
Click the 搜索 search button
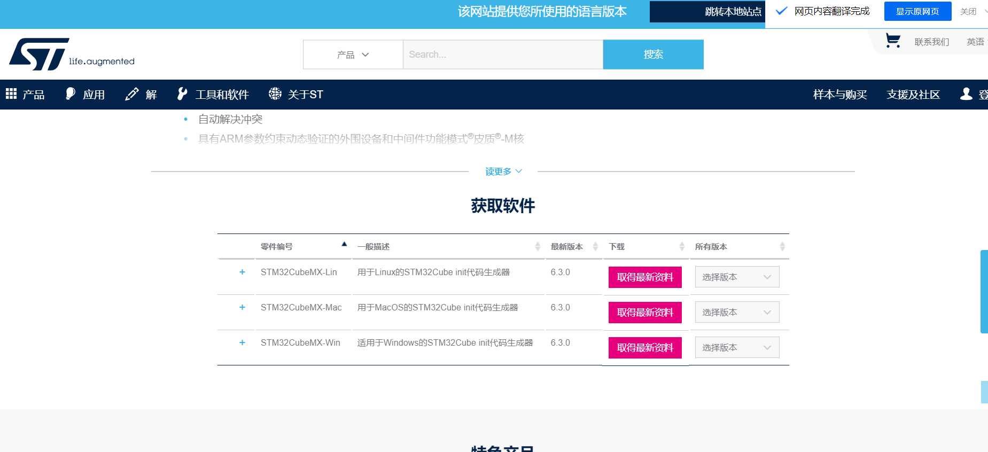click(x=653, y=54)
